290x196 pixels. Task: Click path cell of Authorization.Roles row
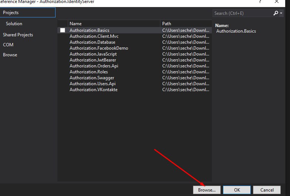(x=186, y=72)
